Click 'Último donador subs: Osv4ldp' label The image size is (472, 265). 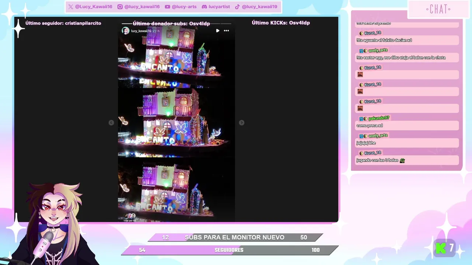point(171,23)
